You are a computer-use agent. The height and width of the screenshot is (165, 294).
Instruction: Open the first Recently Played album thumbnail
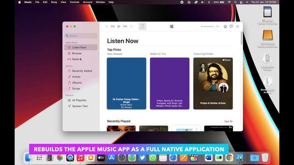[121, 128]
